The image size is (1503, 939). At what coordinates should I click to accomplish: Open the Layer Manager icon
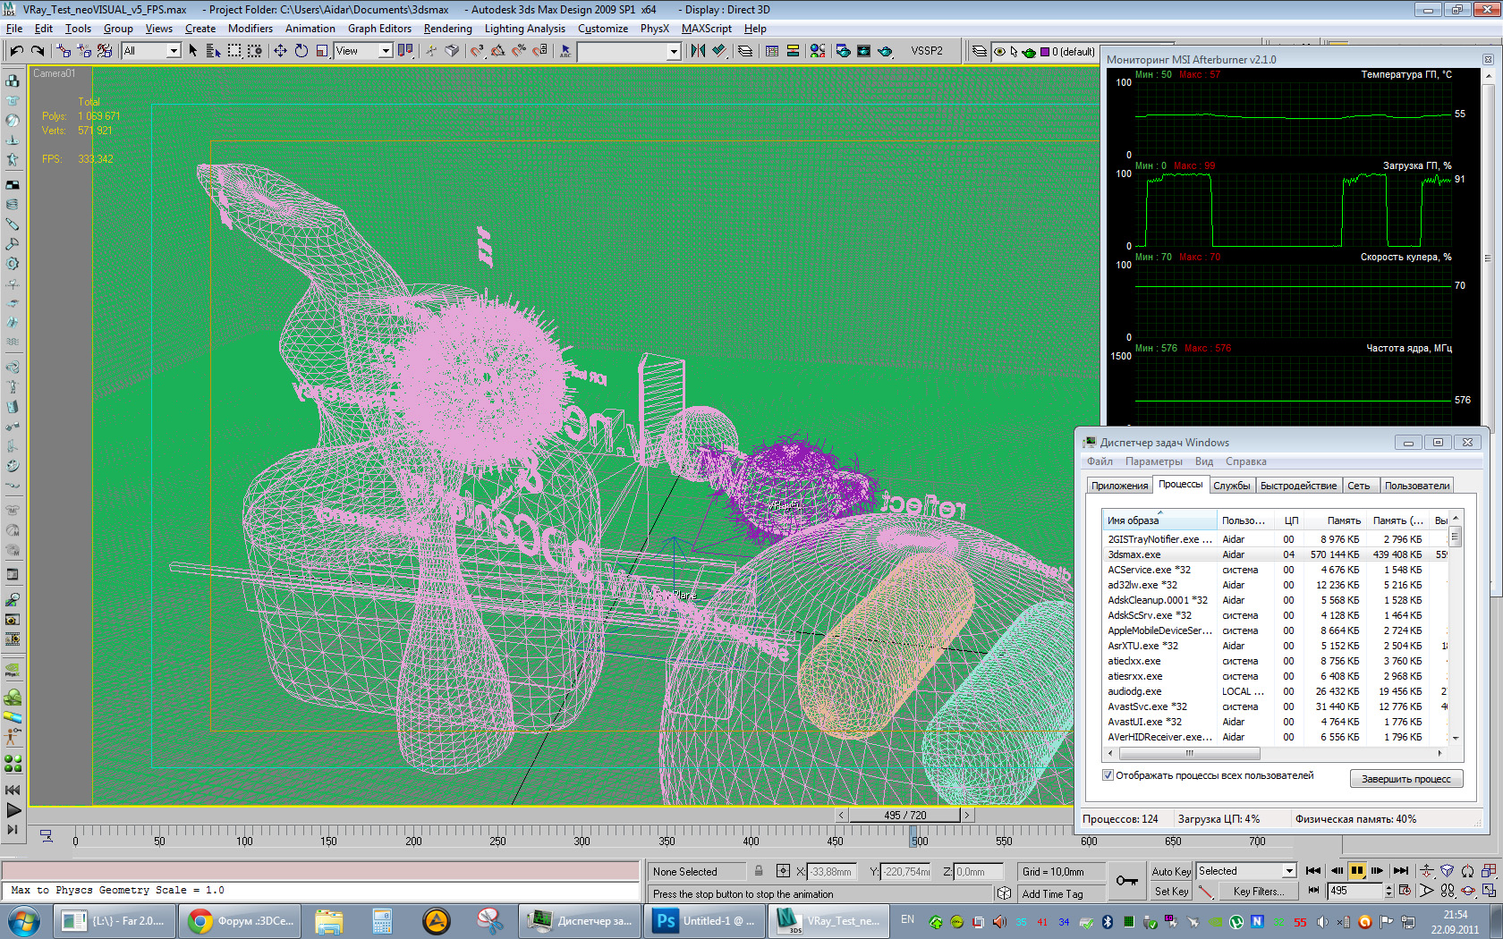pos(745,51)
